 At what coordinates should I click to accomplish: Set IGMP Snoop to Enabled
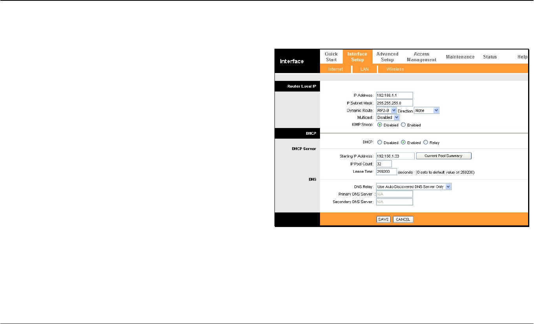tap(403, 125)
